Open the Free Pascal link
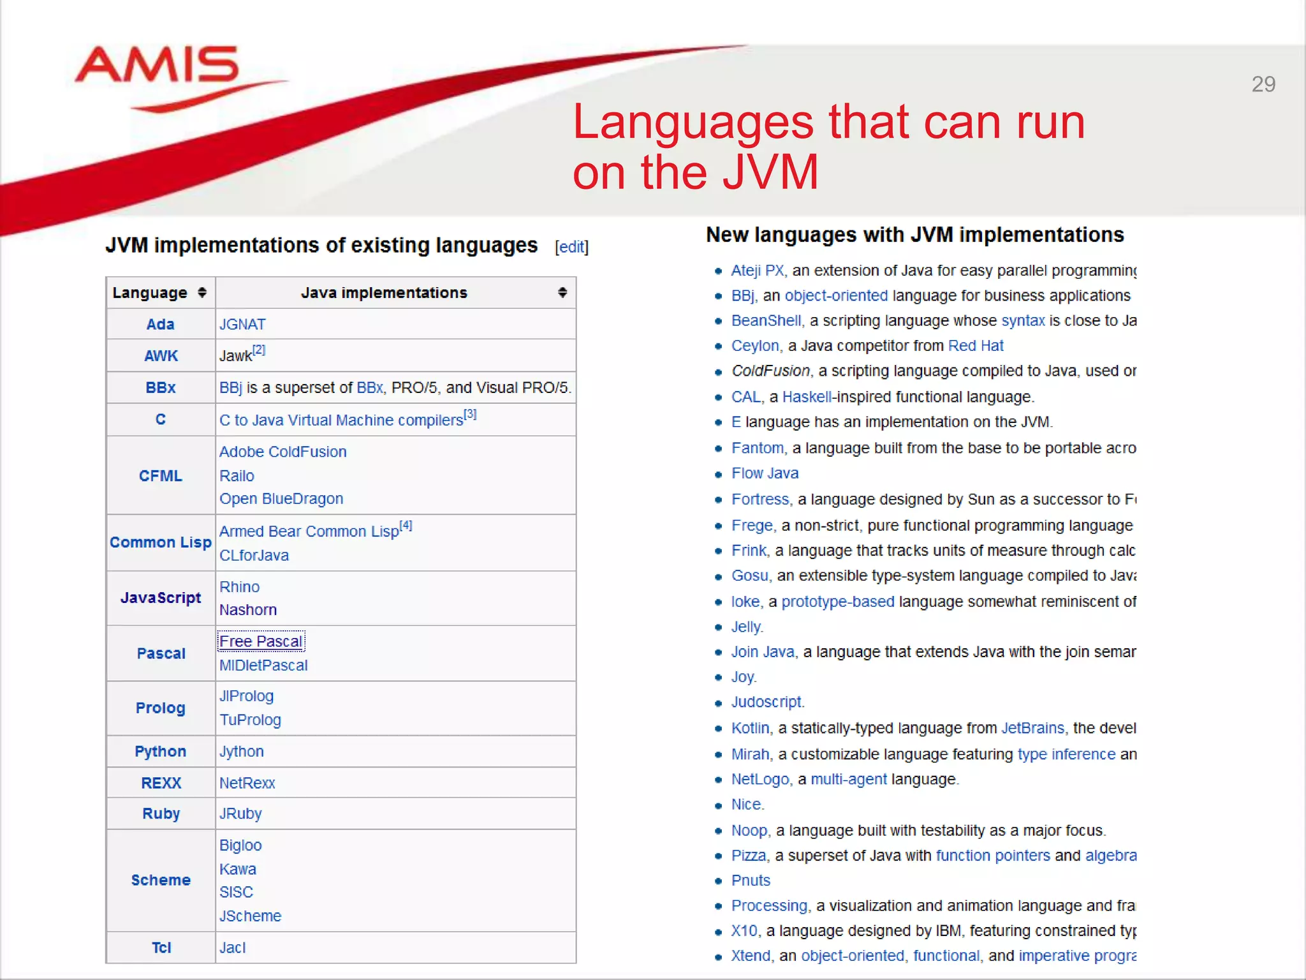Screen dimensions: 1306x980 (261, 641)
